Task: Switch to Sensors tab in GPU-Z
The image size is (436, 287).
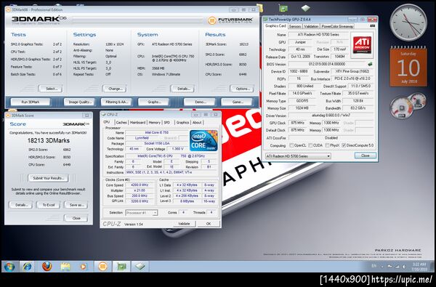Action: (x=295, y=26)
